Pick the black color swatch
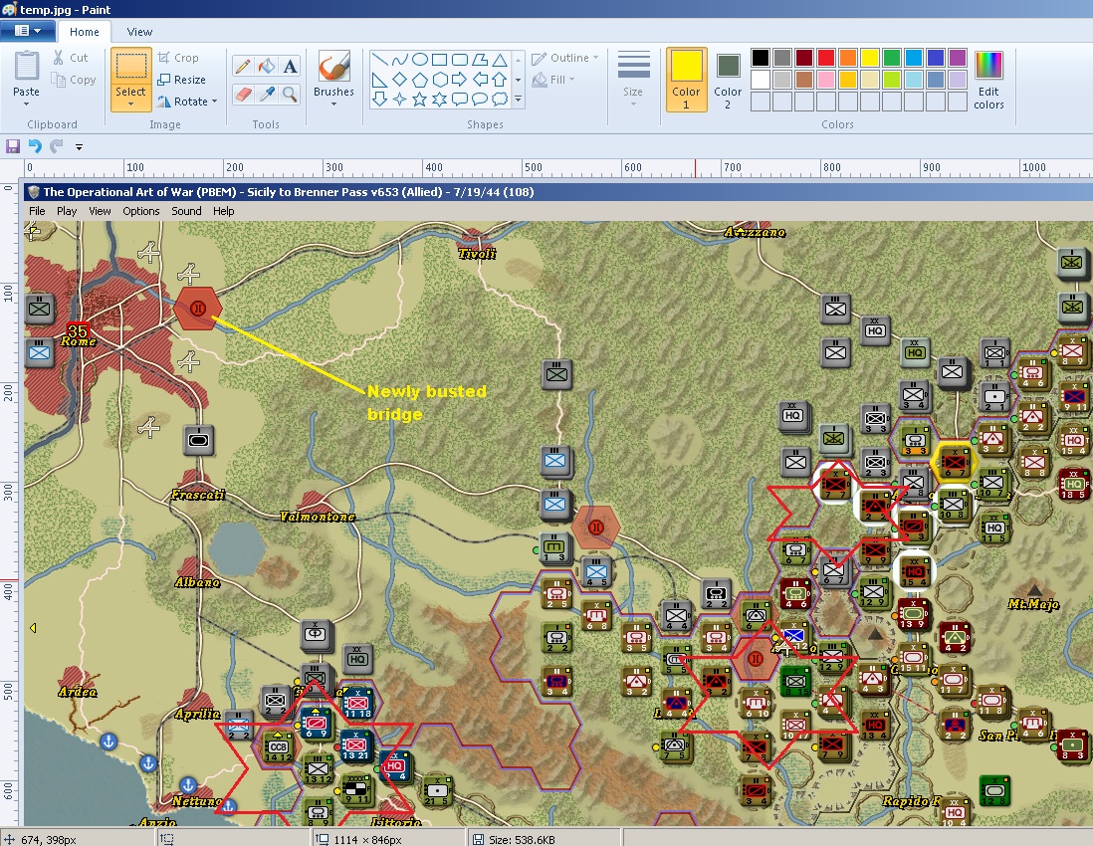Image resolution: width=1093 pixels, height=846 pixels. click(761, 58)
